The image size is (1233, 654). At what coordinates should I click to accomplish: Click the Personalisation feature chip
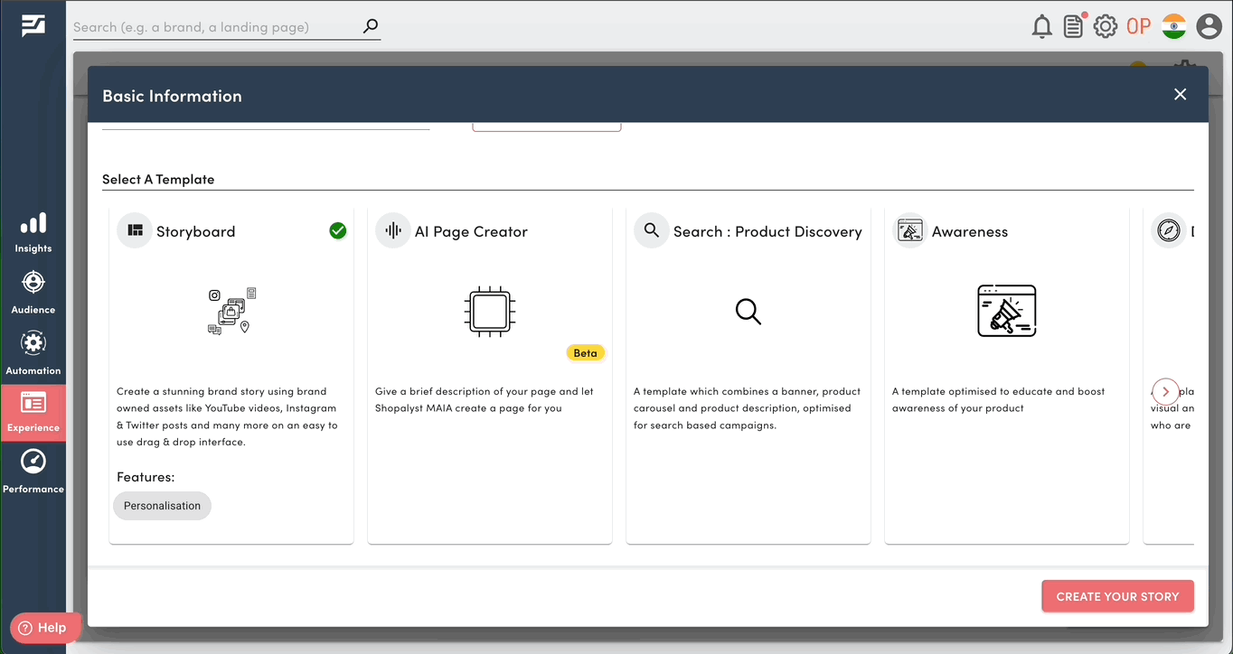tap(163, 506)
